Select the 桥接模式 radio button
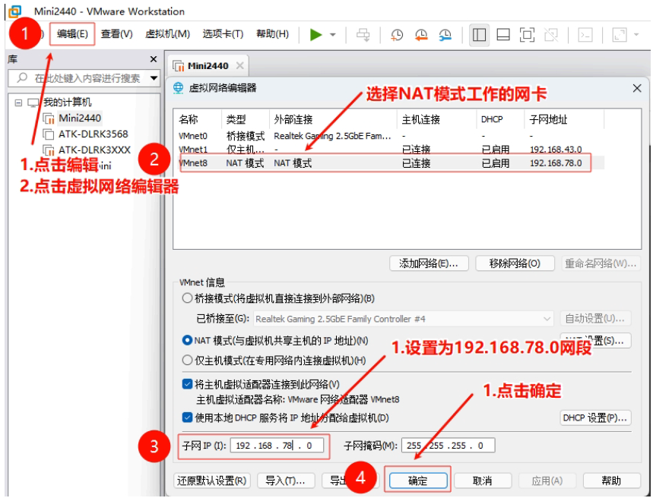Screen dimensions: 653x498 click(187, 298)
